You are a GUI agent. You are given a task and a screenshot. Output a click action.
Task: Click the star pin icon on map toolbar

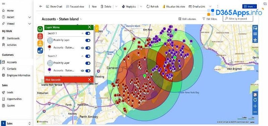(255, 40)
